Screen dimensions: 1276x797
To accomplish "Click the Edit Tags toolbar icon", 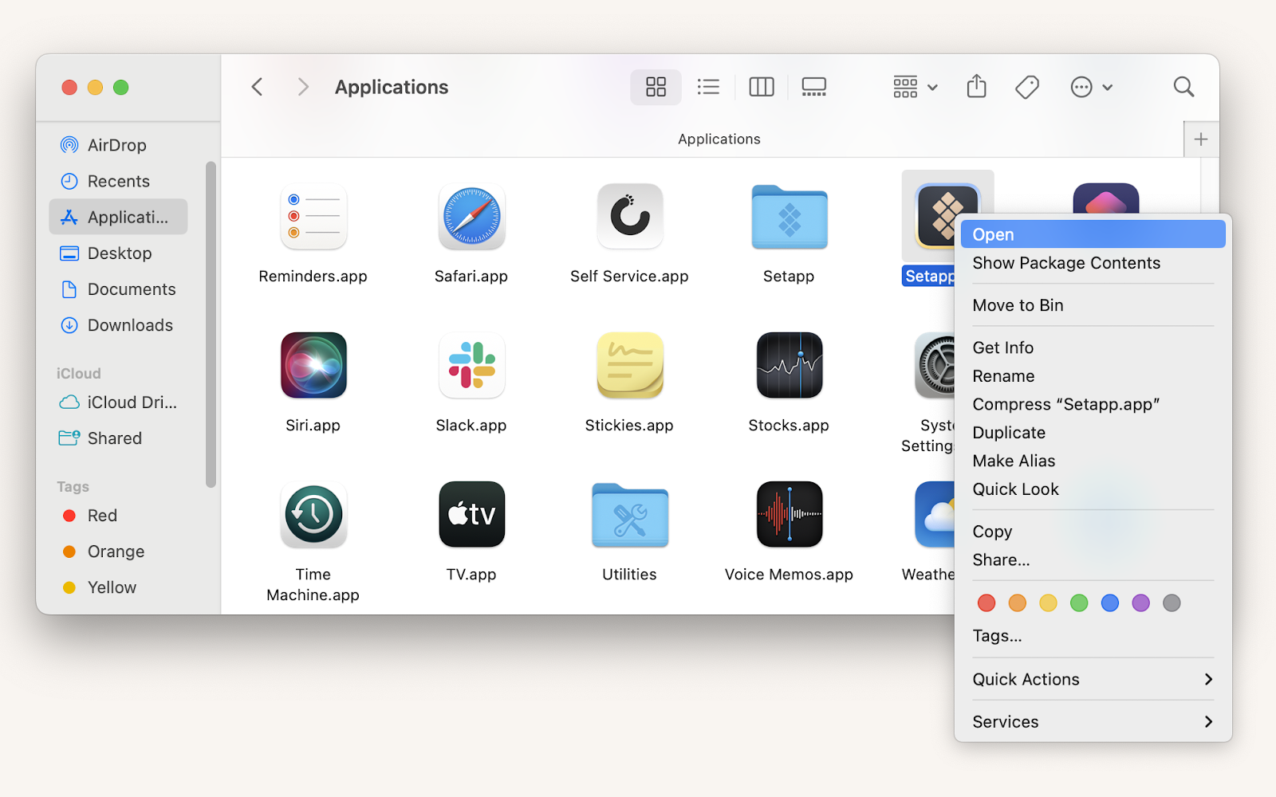I will point(1027,87).
